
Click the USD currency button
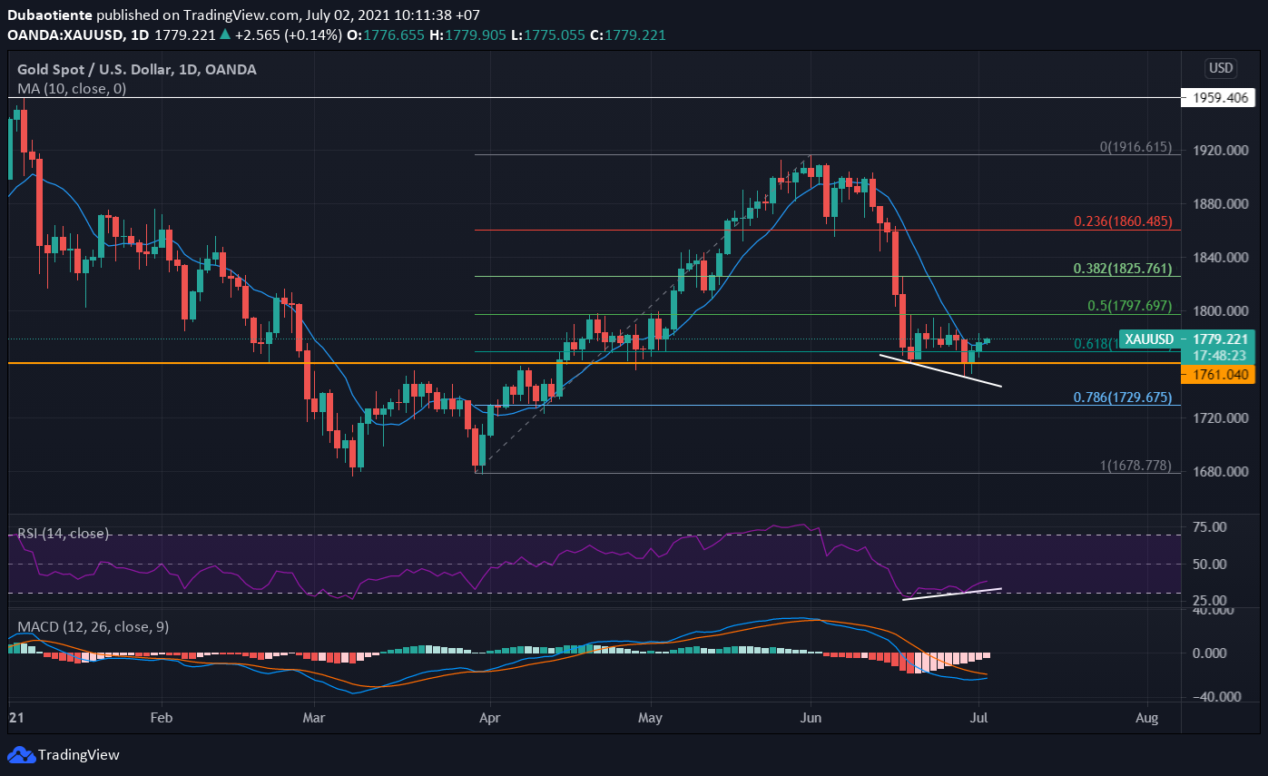coord(1220,67)
